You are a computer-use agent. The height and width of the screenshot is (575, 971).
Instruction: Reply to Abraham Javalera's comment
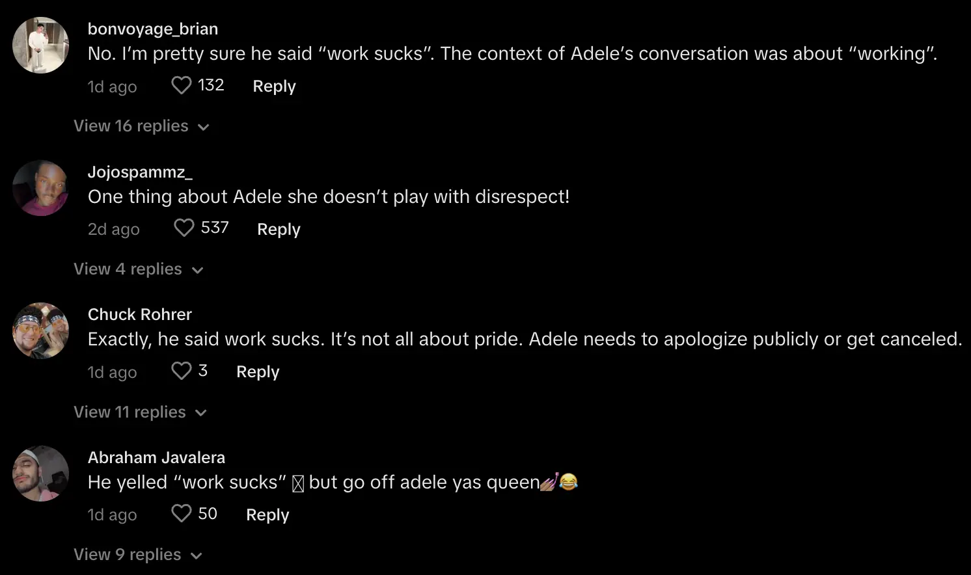coord(267,515)
